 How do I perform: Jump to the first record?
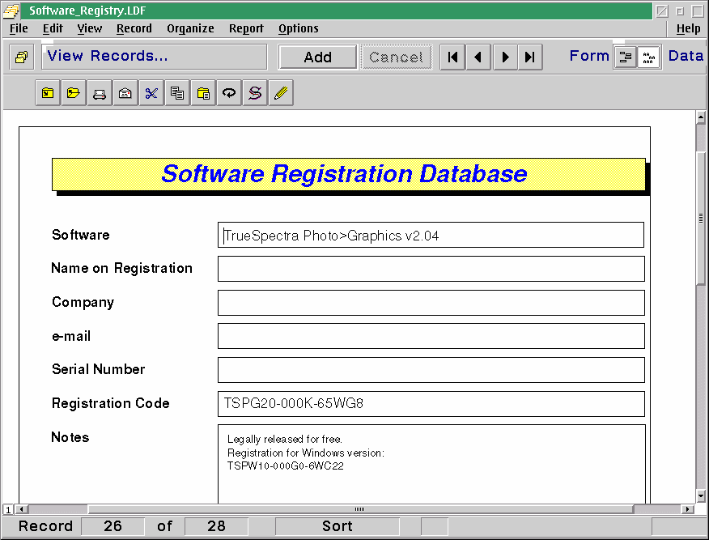(x=452, y=57)
